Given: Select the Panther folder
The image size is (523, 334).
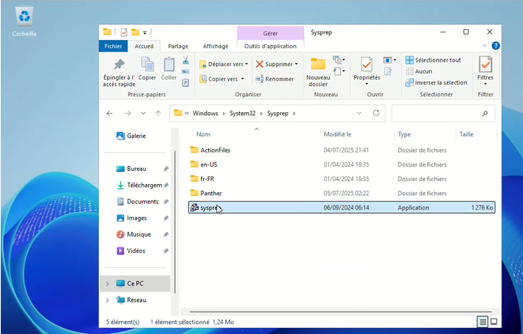Looking at the screenshot, I should (211, 193).
